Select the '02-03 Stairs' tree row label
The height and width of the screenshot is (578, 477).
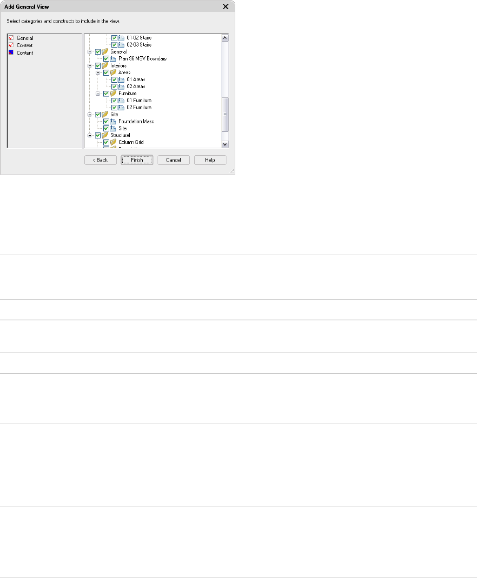pos(139,44)
